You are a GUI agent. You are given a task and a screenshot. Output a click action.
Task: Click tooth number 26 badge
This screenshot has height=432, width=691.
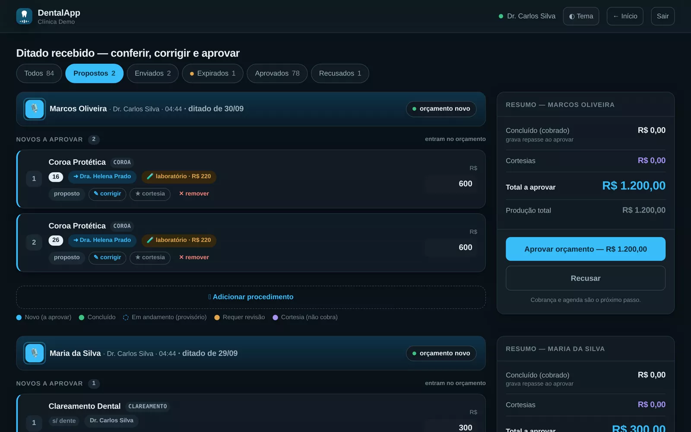56,240
